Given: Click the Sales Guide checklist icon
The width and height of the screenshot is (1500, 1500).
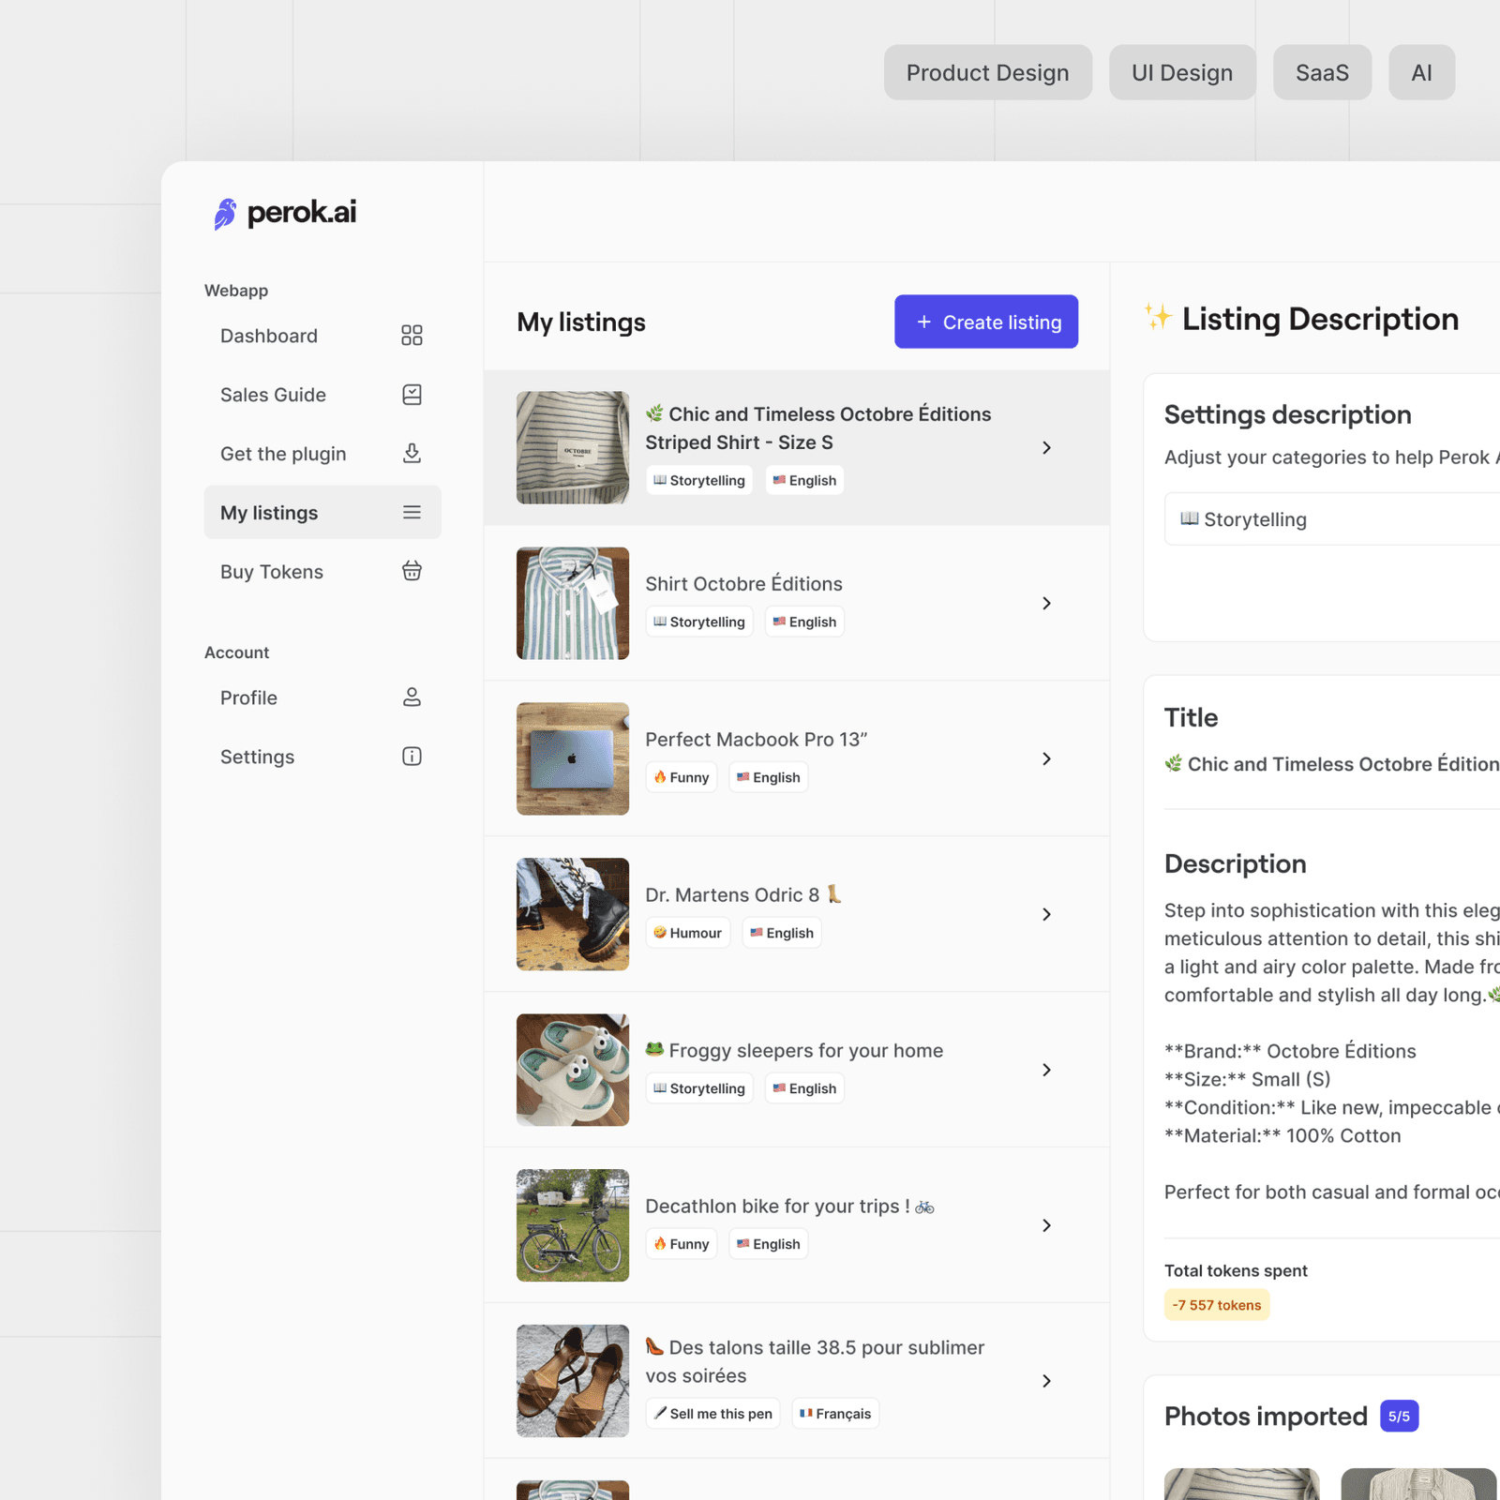Looking at the screenshot, I should [x=412, y=395].
